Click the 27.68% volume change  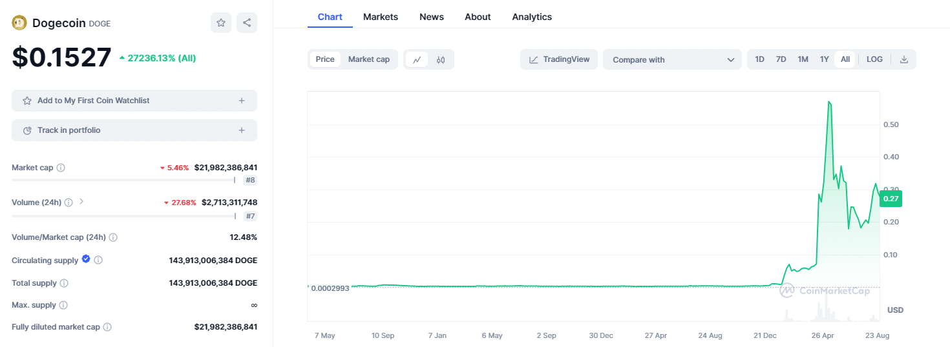point(180,203)
